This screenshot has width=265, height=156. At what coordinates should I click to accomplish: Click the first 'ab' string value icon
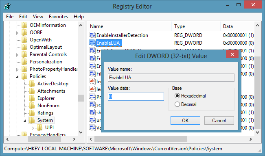pyautogui.click(x=92, y=81)
